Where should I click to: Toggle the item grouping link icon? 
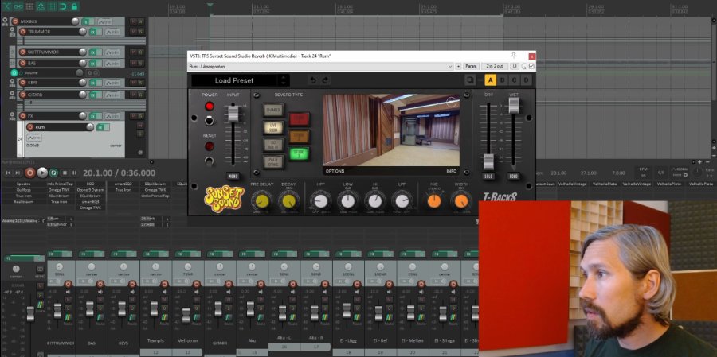tap(18, 6)
